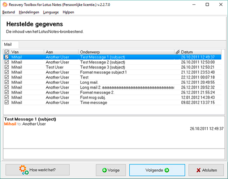Screen dimensions: 228x179
Task: Toggle checkbox for the Font msg subj. row
Action: pyautogui.click(x=7, y=97)
